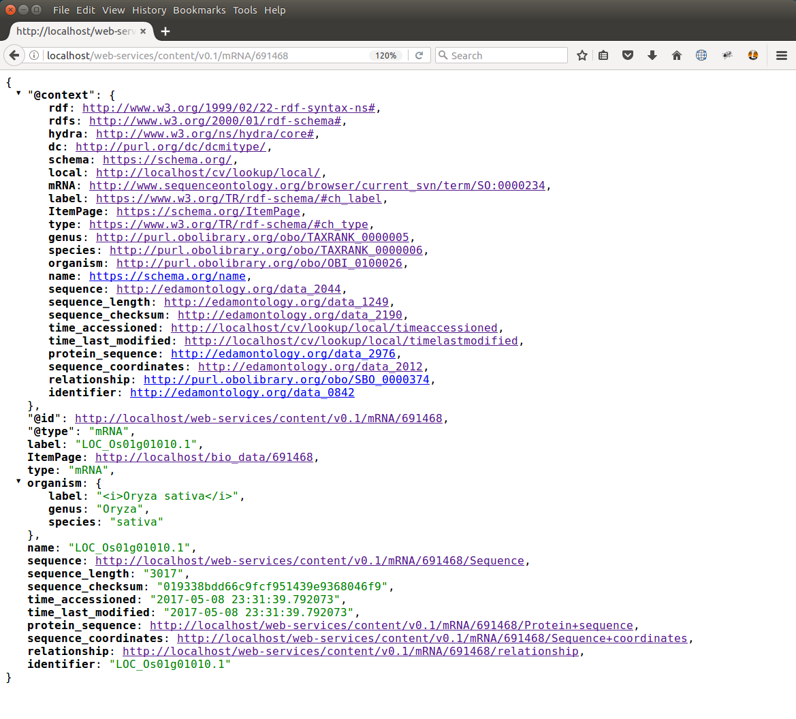Image resolution: width=796 pixels, height=719 pixels.
Task: Open the Bookmarks menu
Action: 199,10
